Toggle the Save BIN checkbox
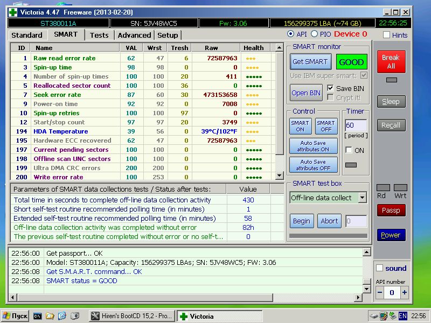The width and height of the screenshot is (431, 323). point(330,88)
